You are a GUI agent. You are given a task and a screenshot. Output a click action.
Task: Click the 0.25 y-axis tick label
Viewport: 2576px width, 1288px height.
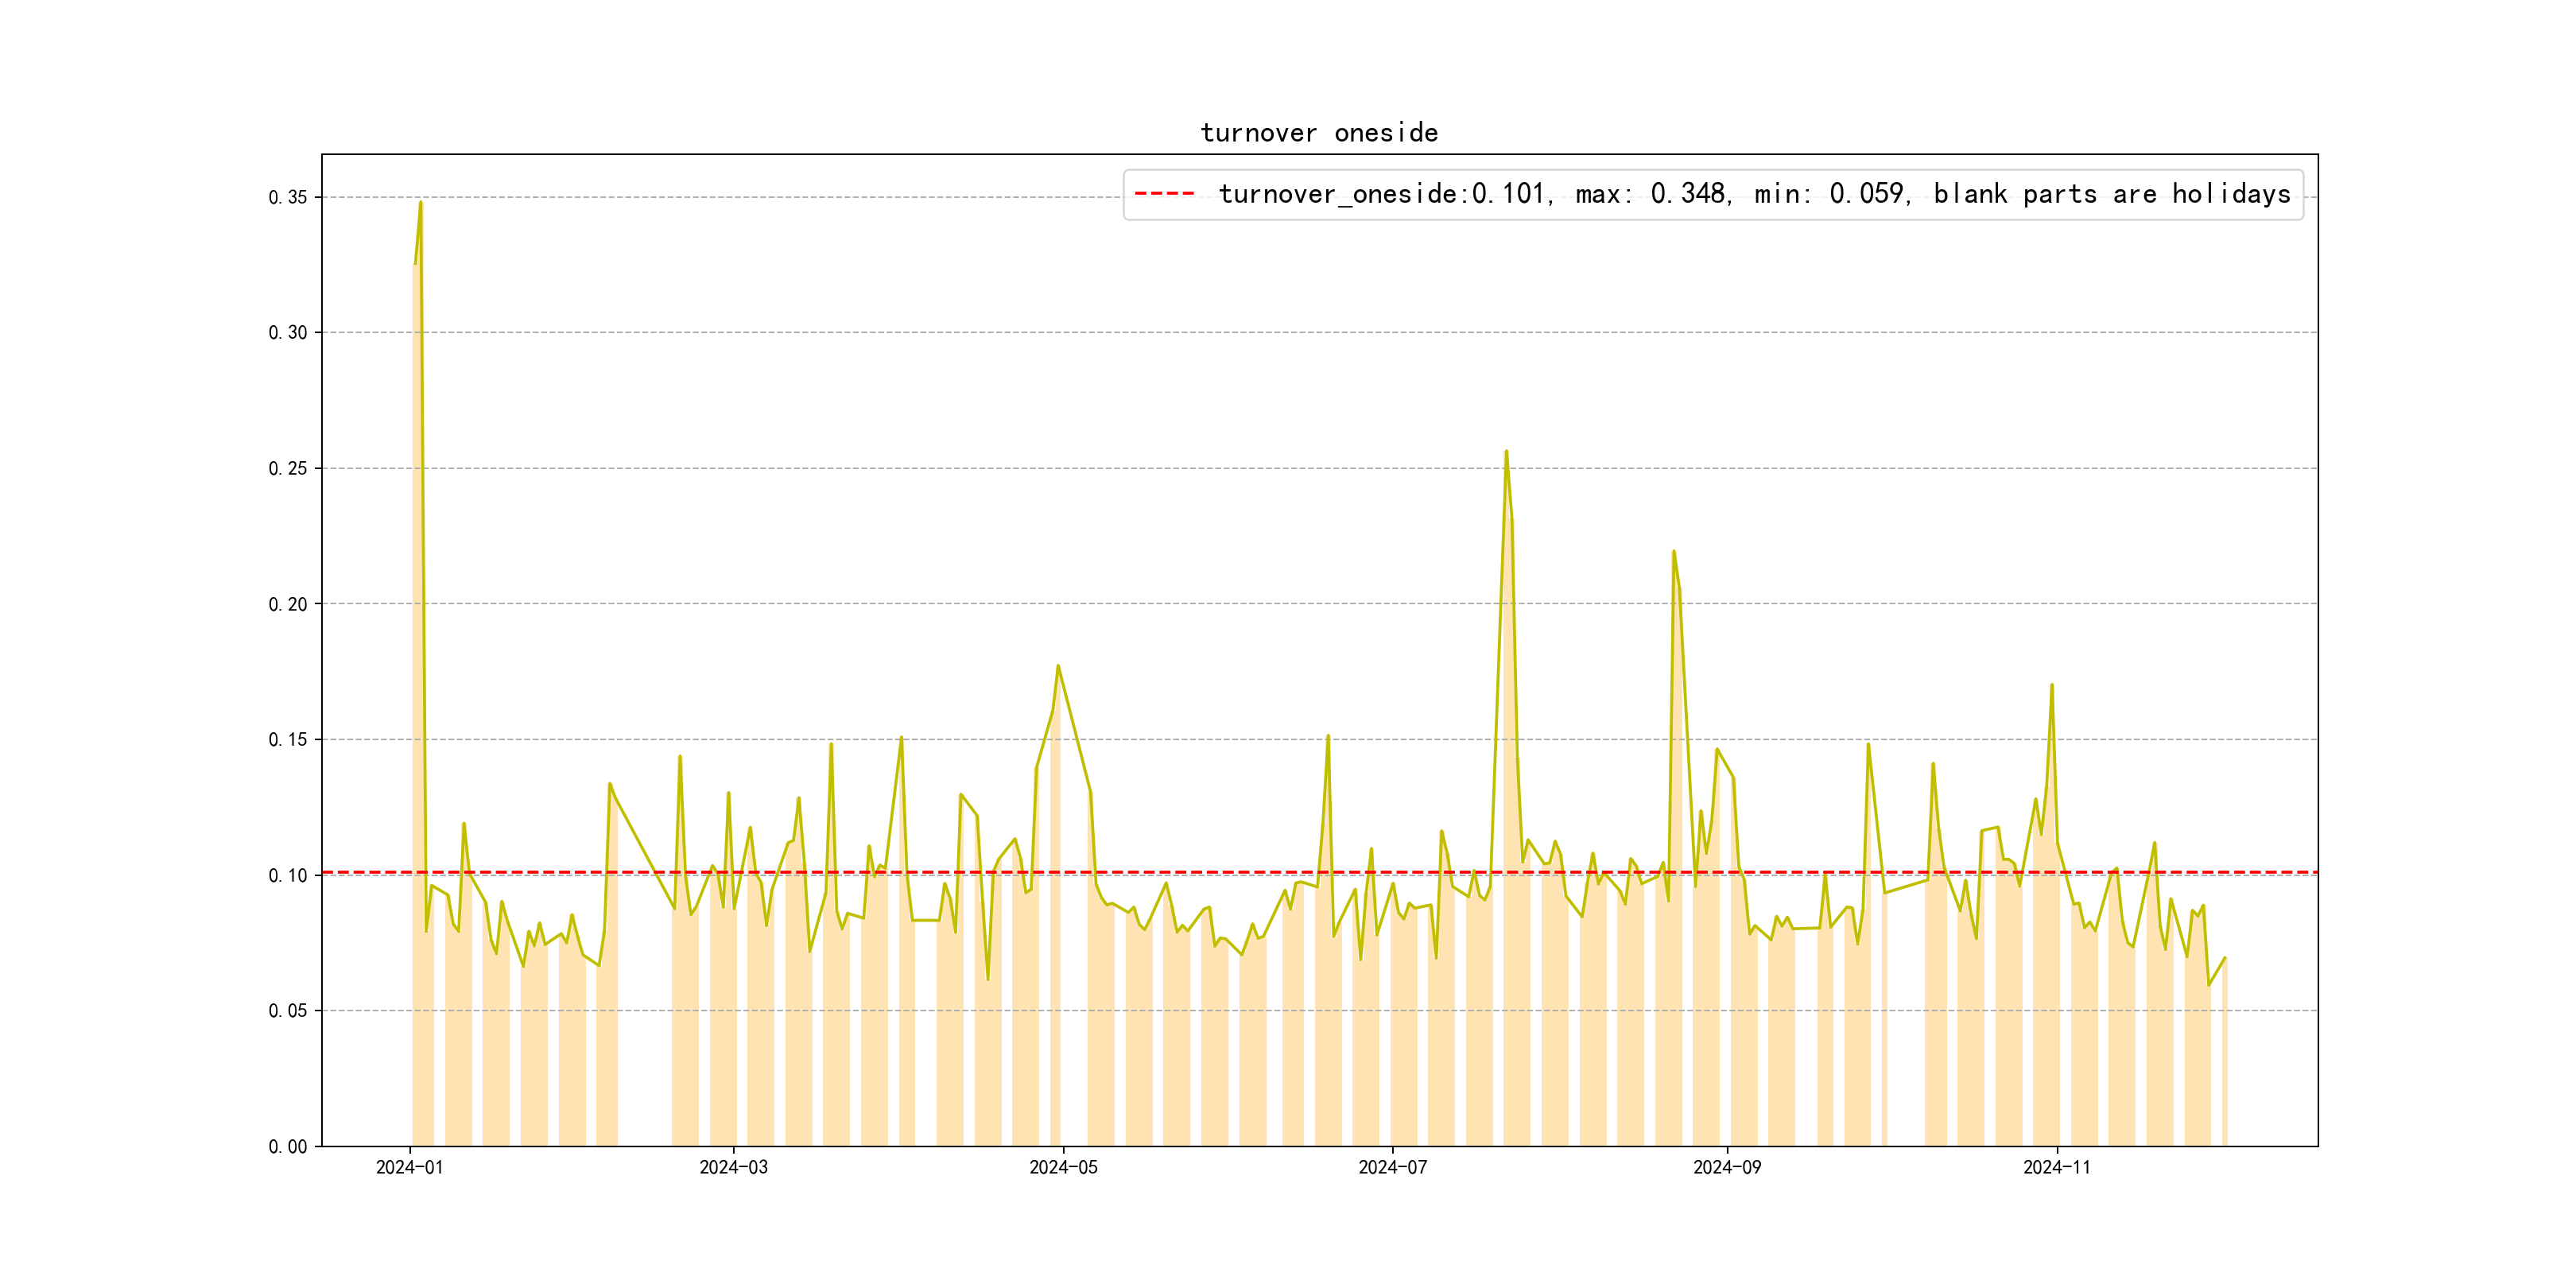tap(288, 468)
